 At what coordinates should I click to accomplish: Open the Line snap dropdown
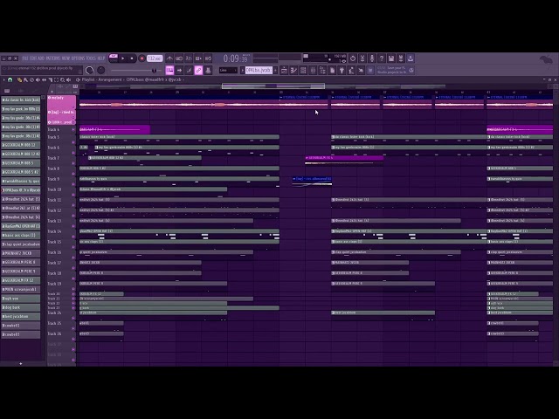(228, 70)
